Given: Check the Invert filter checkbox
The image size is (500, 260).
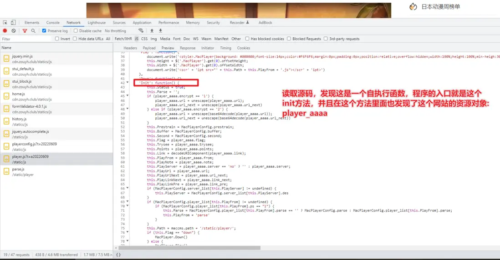Looking at the screenshot, I should coord(57,39).
